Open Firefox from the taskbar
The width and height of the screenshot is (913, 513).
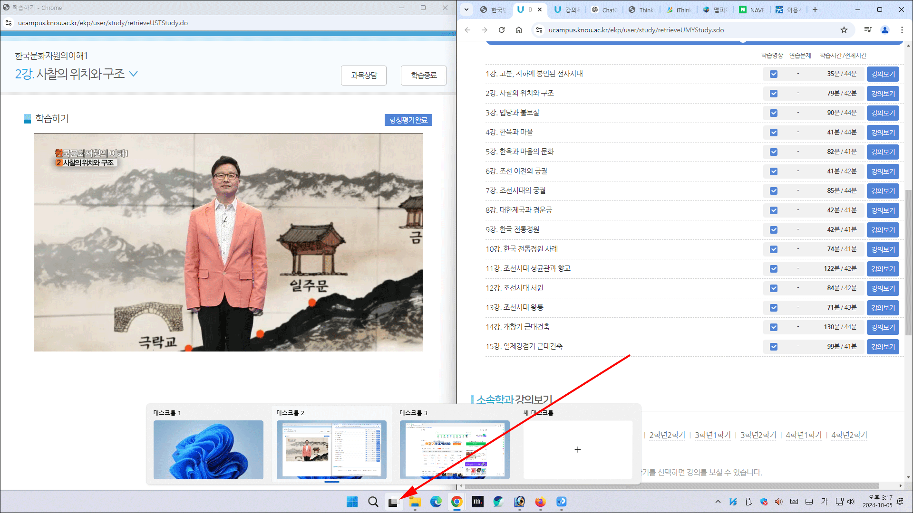click(x=540, y=502)
